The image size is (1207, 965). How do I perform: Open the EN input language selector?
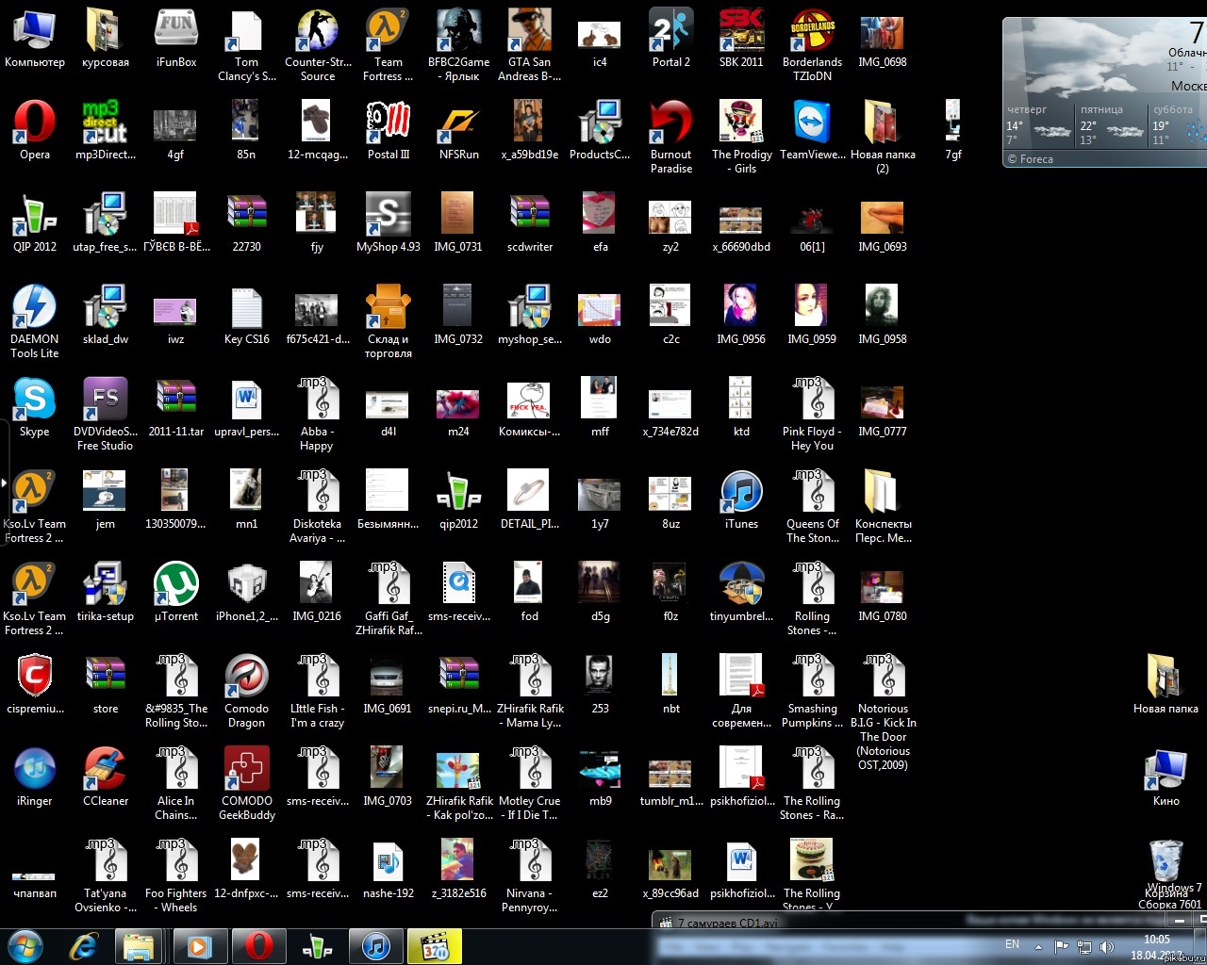coord(1012,944)
